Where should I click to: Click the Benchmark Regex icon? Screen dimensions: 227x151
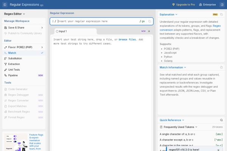pyautogui.click(x=6, y=112)
